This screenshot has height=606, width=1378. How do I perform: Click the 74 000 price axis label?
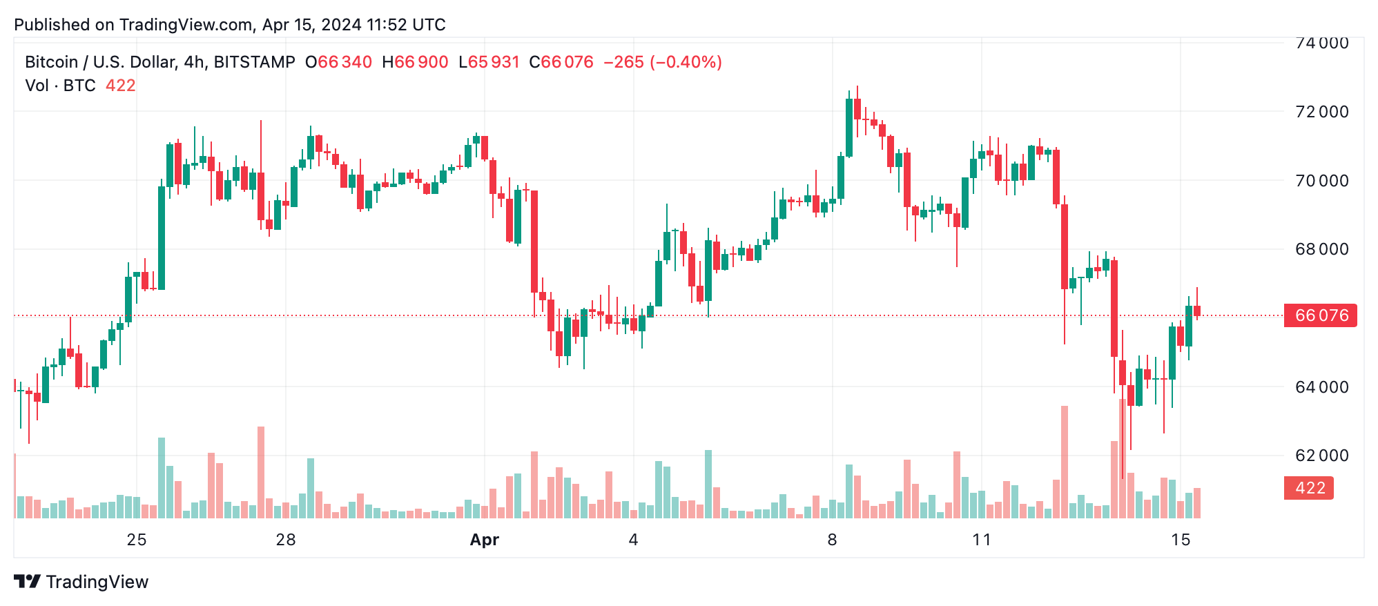[1321, 43]
